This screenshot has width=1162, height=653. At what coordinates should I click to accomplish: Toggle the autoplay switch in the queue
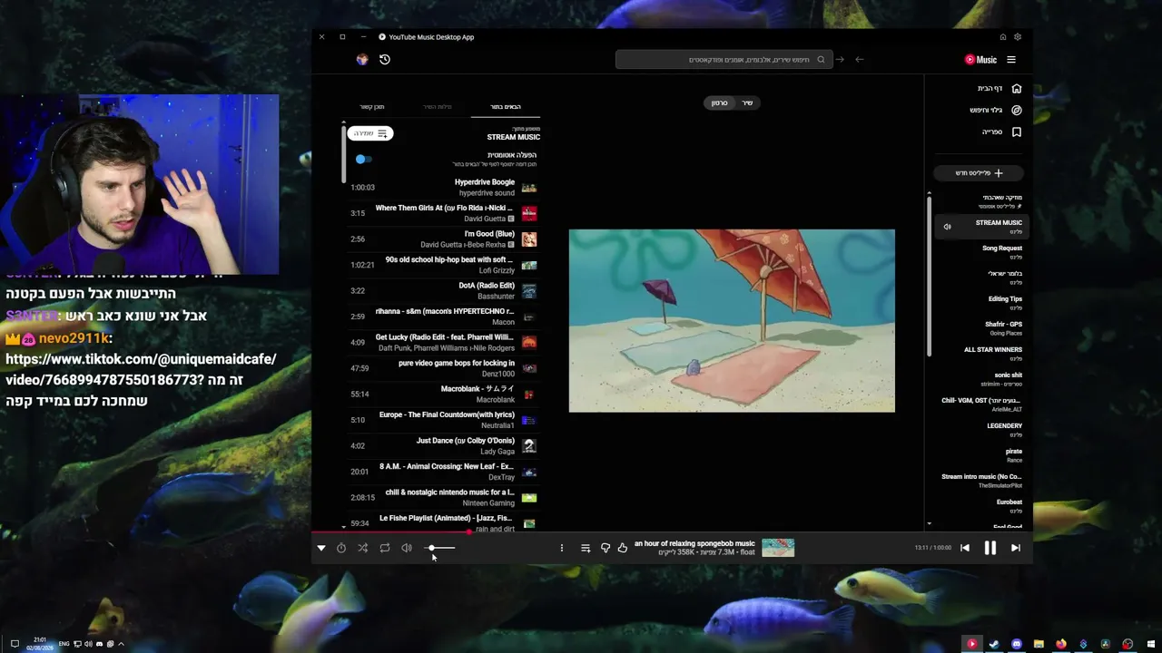[x=363, y=159]
